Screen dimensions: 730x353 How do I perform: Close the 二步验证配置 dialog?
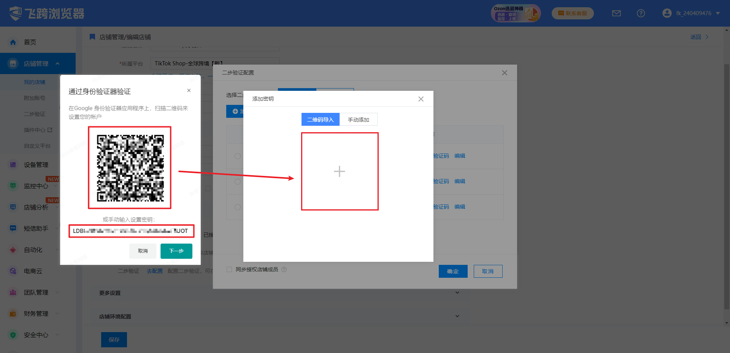pyautogui.click(x=505, y=73)
